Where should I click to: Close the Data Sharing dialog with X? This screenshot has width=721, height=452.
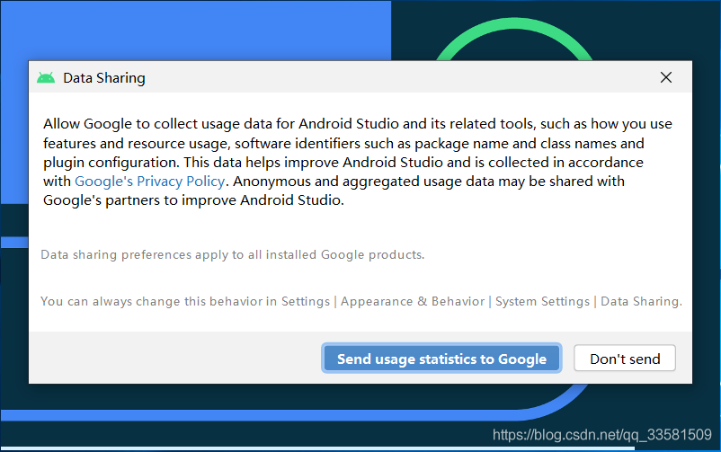tap(666, 77)
